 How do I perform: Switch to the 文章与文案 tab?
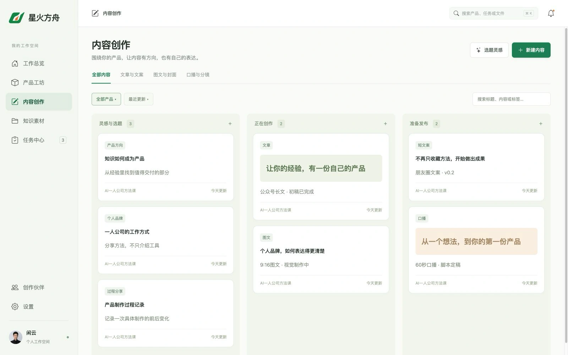[x=132, y=75]
